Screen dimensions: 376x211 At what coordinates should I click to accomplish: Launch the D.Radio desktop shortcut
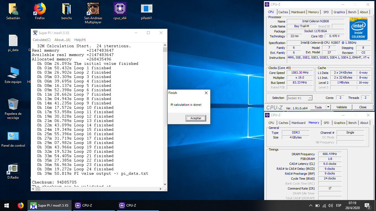(13, 171)
